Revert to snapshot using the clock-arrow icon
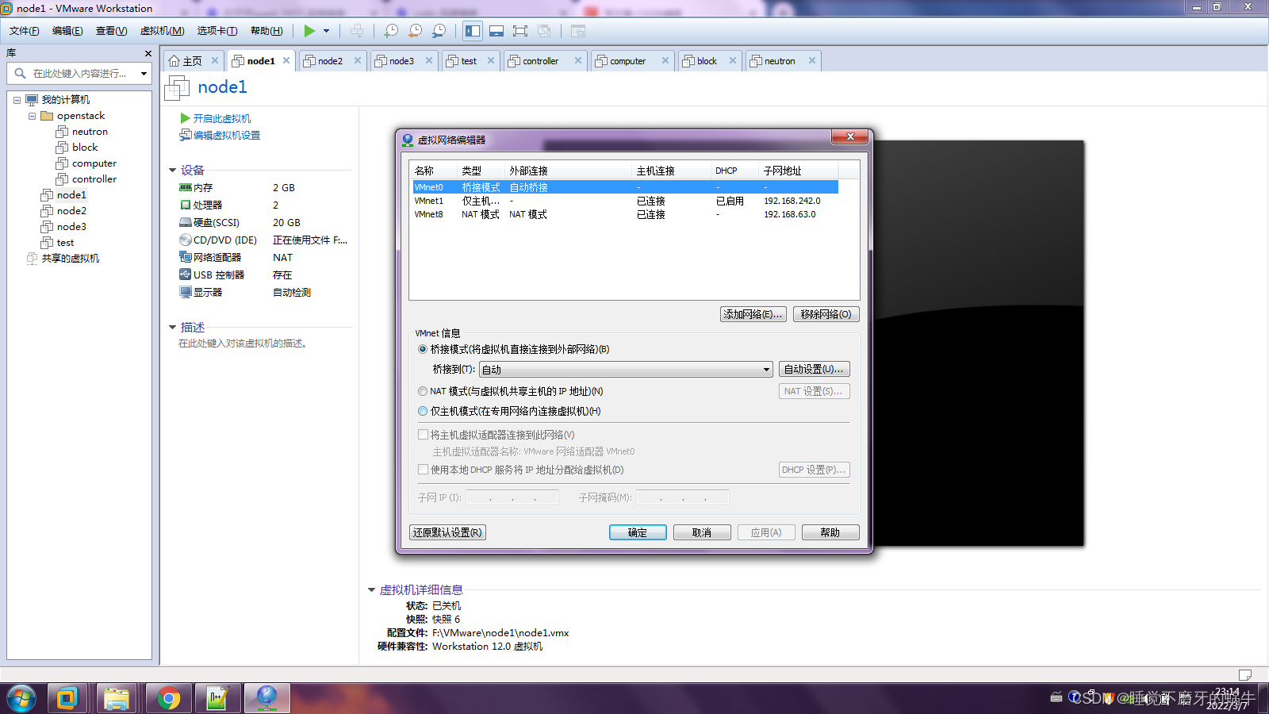The image size is (1269, 714). click(415, 31)
